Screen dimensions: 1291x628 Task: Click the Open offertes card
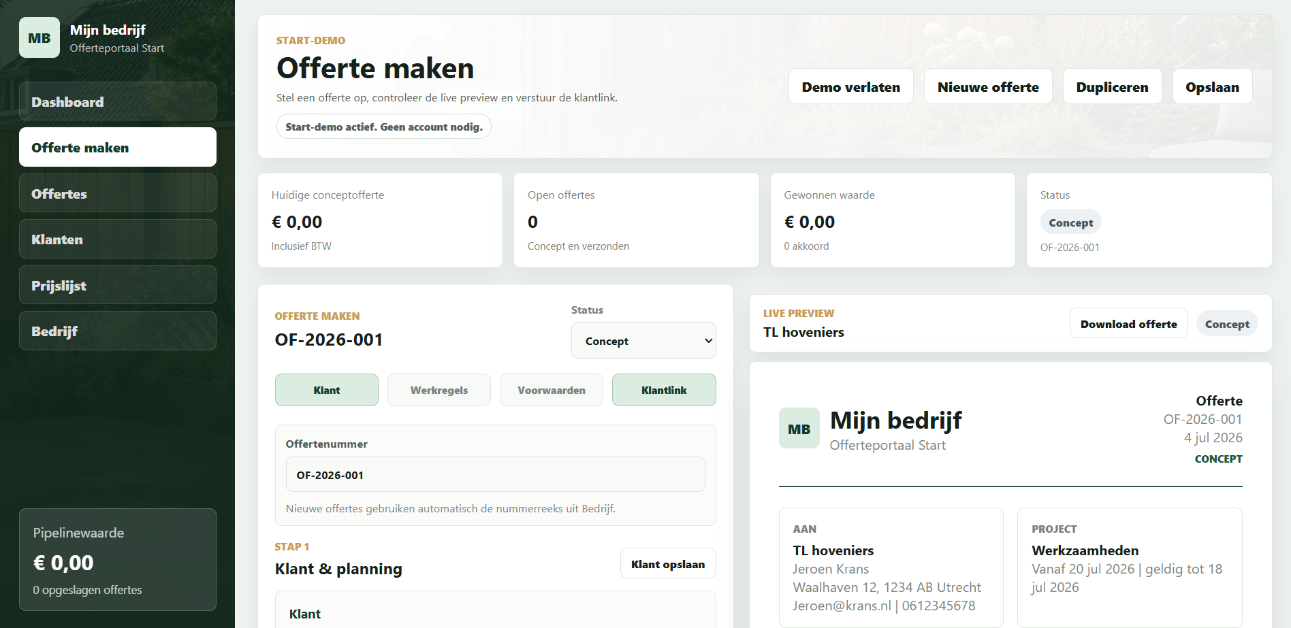coord(637,220)
